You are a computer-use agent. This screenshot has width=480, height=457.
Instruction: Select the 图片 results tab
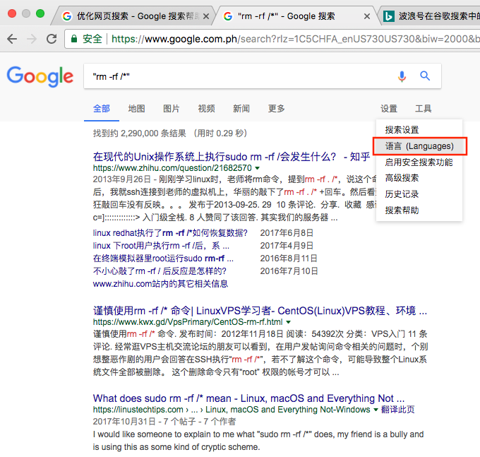pyautogui.click(x=172, y=109)
